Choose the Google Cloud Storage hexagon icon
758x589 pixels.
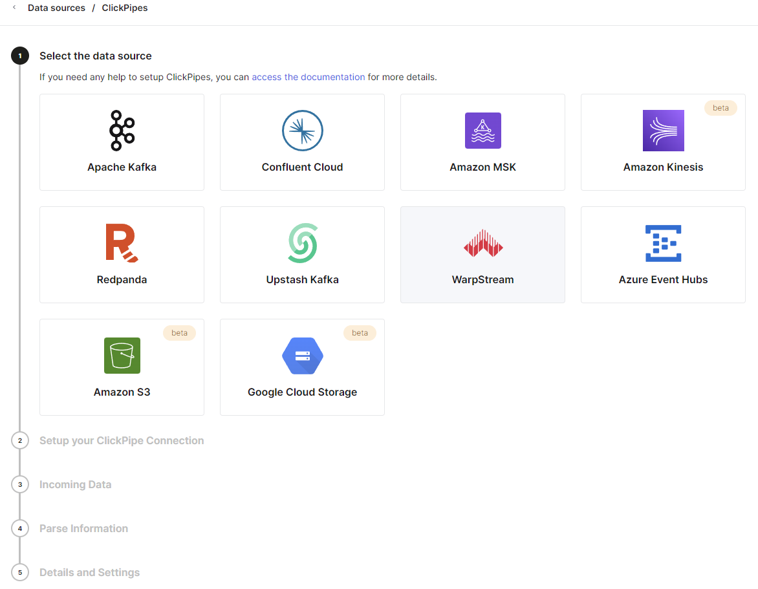(302, 356)
